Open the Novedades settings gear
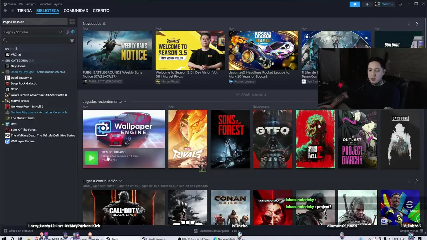427x240 pixels. (x=104, y=24)
